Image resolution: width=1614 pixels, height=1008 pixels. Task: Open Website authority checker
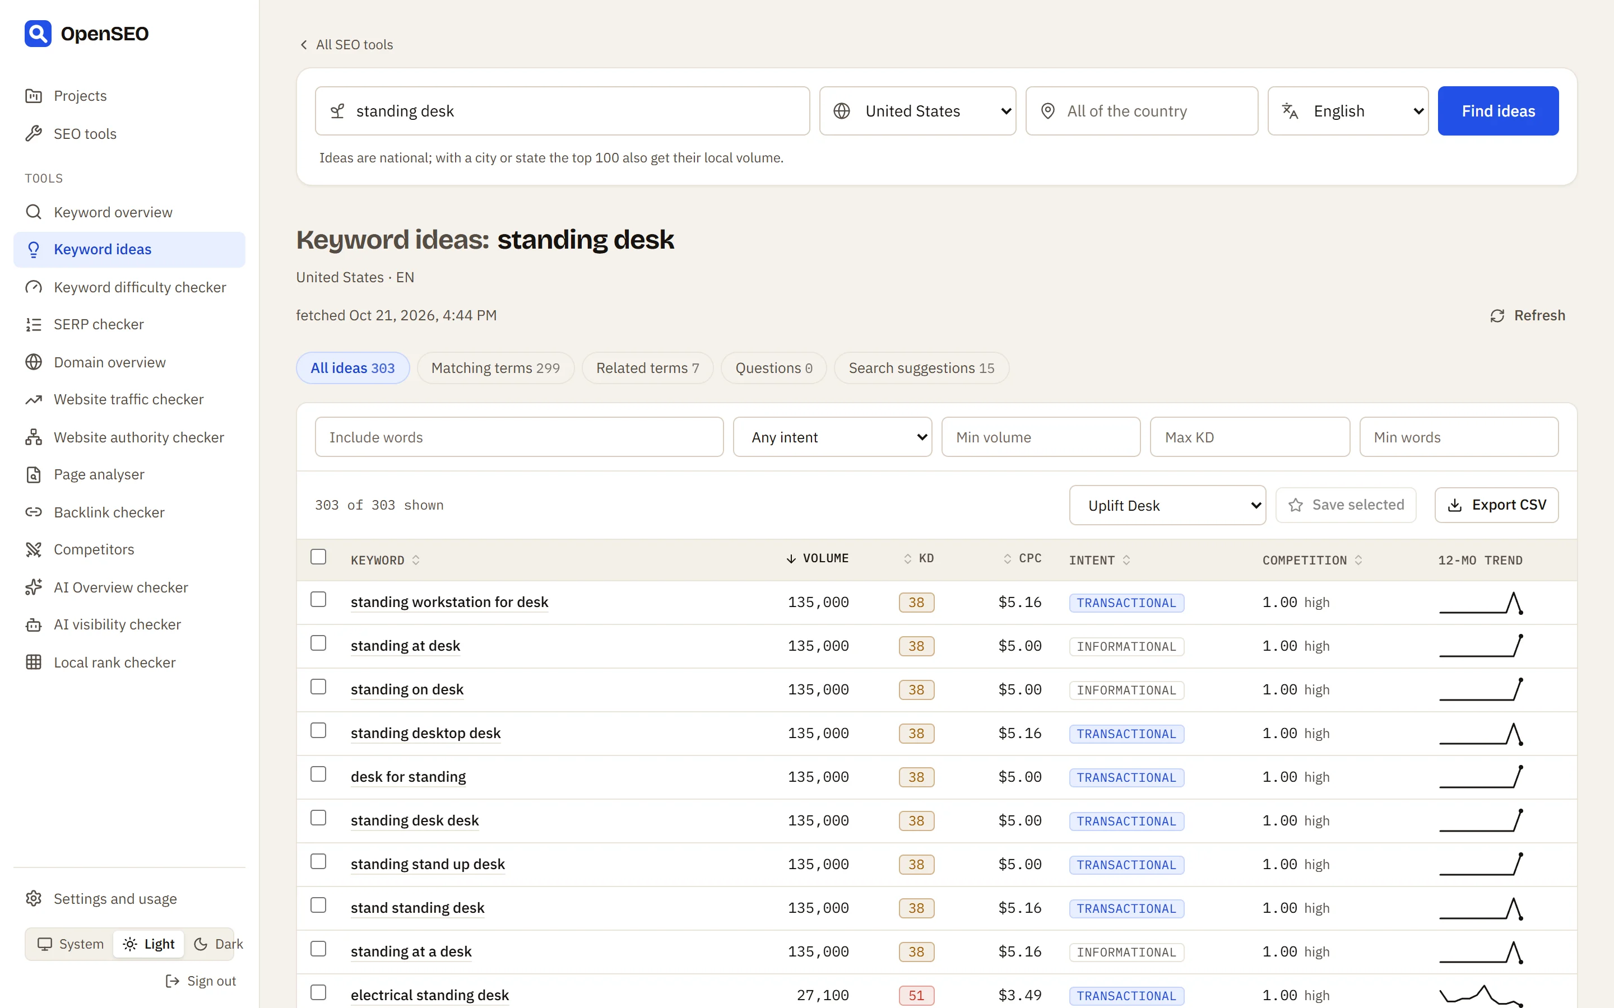coord(129,437)
